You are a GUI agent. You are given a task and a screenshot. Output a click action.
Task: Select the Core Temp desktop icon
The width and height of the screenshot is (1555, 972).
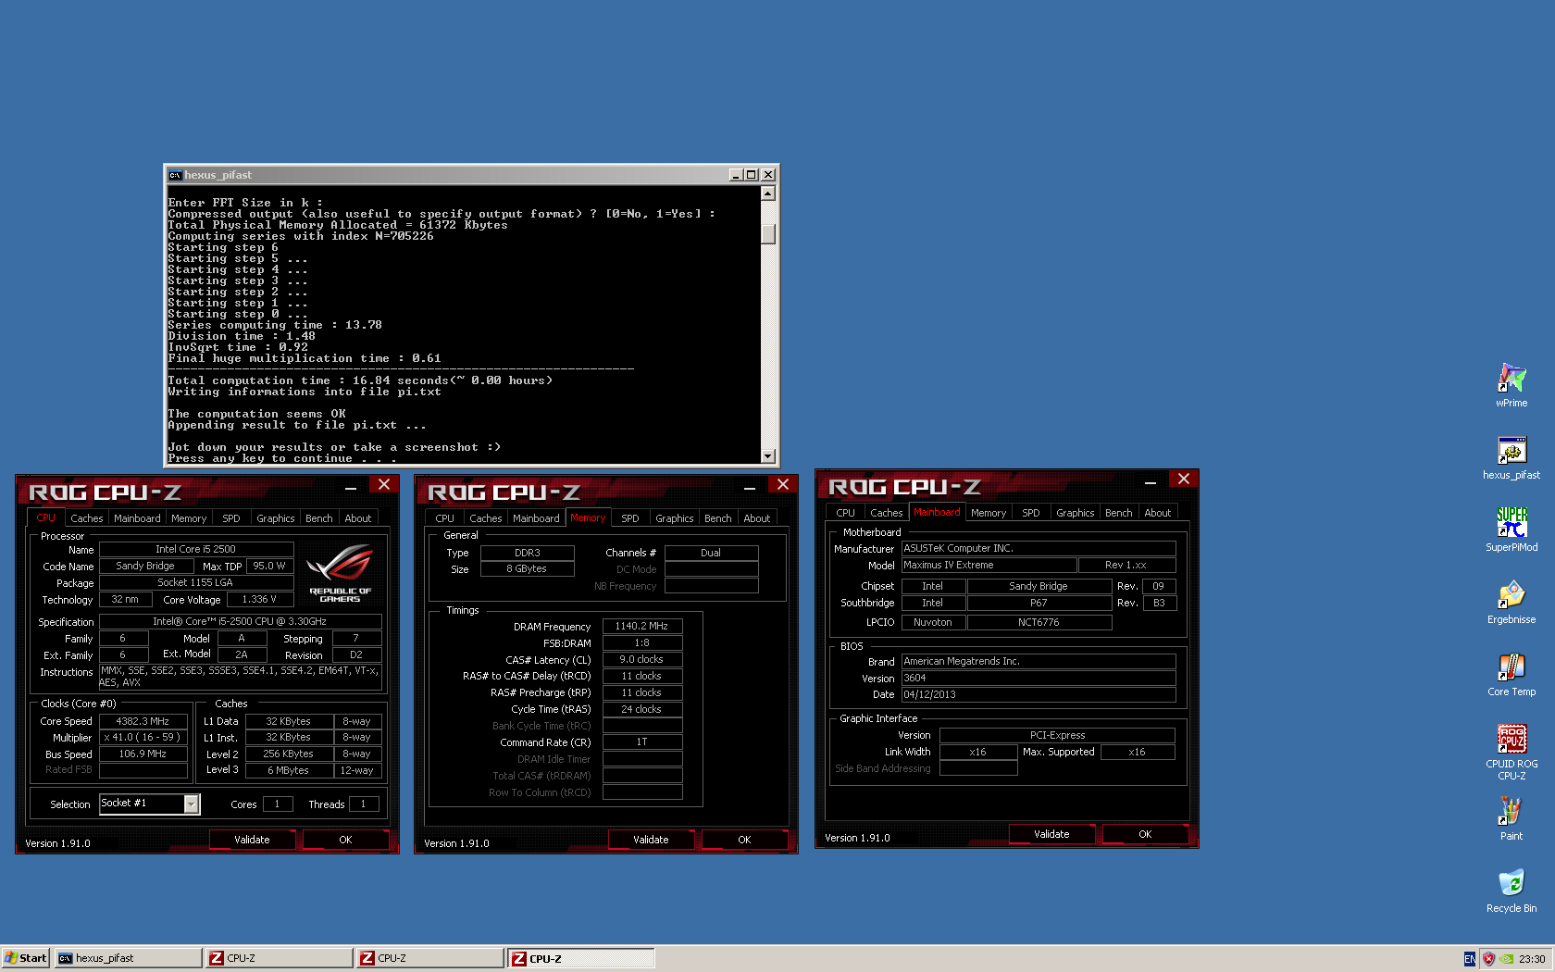coord(1511,674)
